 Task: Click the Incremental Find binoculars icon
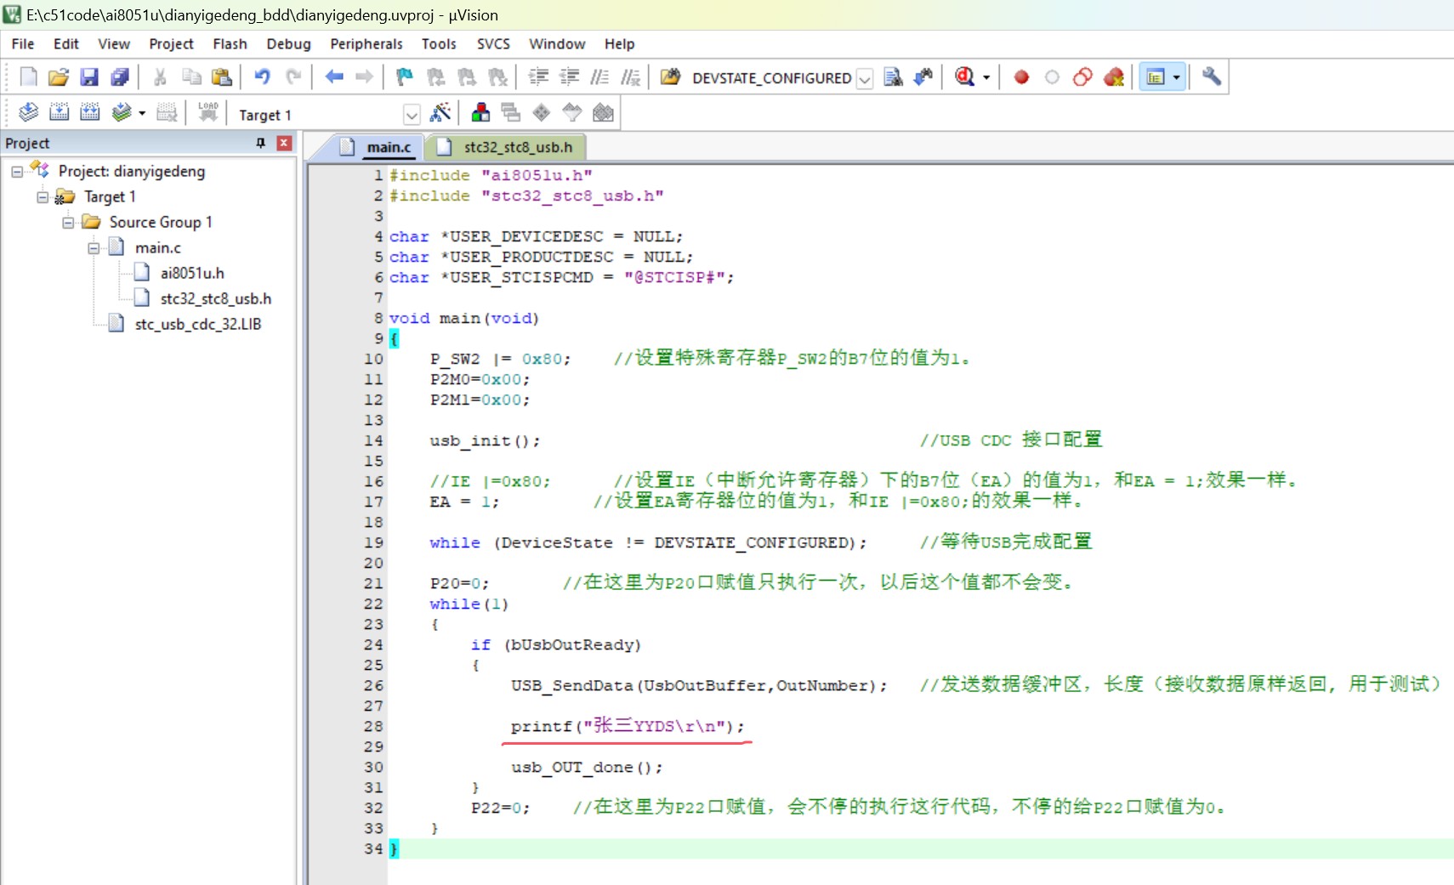point(923,77)
